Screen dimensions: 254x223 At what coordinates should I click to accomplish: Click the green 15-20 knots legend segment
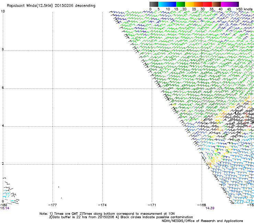pyautogui.click(x=181, y=4)
